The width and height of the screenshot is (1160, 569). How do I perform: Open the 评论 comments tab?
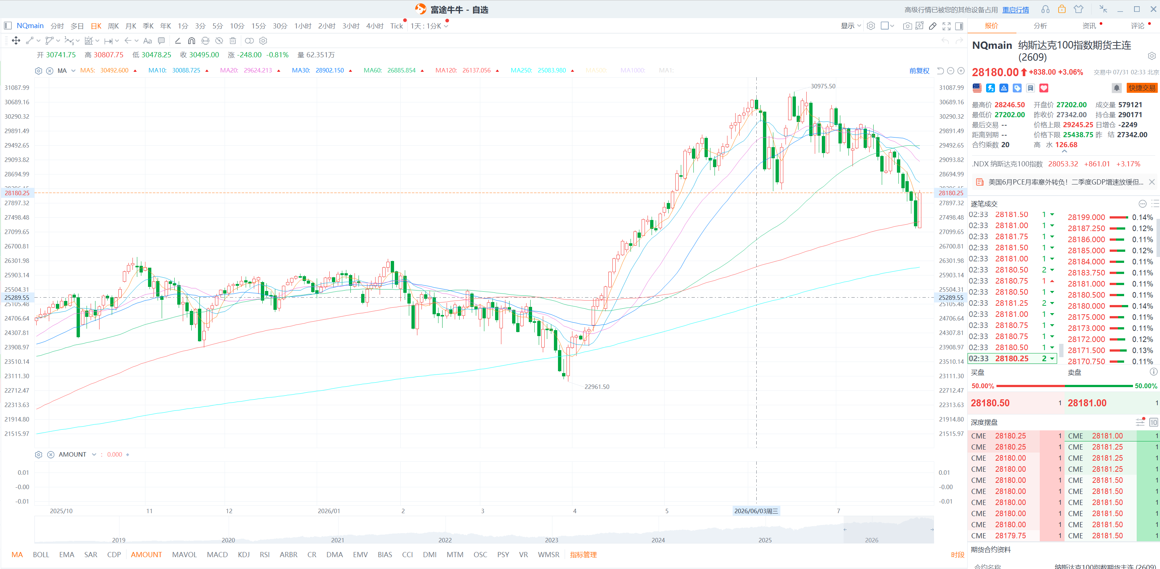[1137, 26]
